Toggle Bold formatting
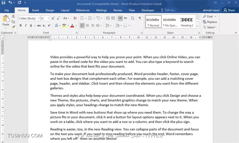 [x=20, y=25]
